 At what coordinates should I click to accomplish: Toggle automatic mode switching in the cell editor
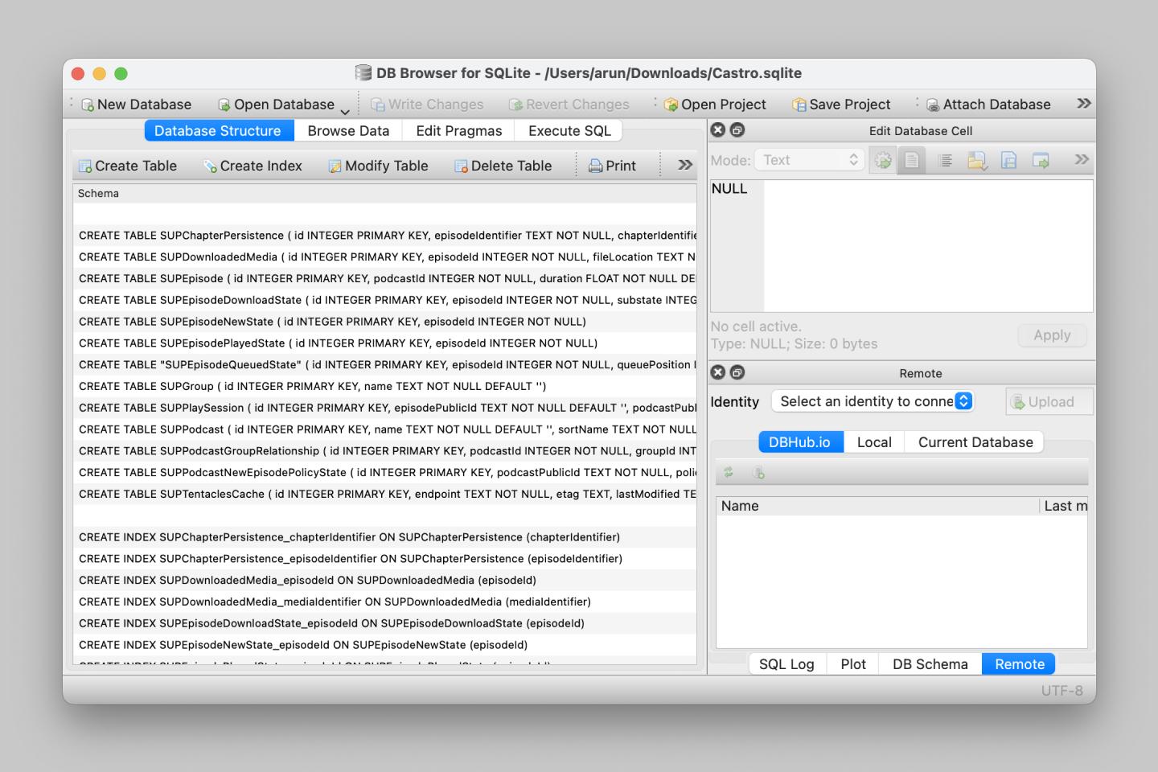883,161
